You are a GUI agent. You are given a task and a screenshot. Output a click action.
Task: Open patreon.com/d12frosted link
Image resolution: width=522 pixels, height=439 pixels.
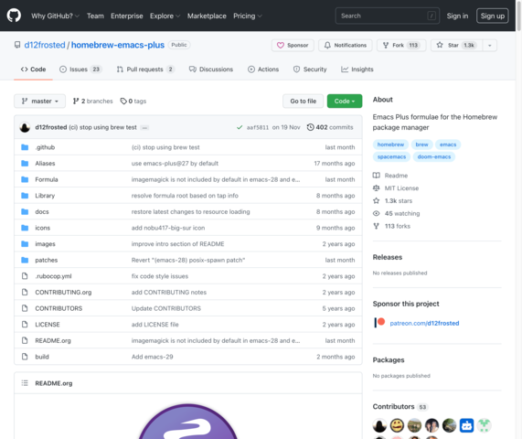[424, 323]
